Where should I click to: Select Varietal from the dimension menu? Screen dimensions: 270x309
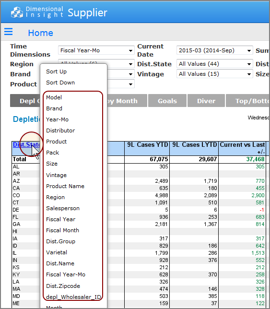point(57,252)
